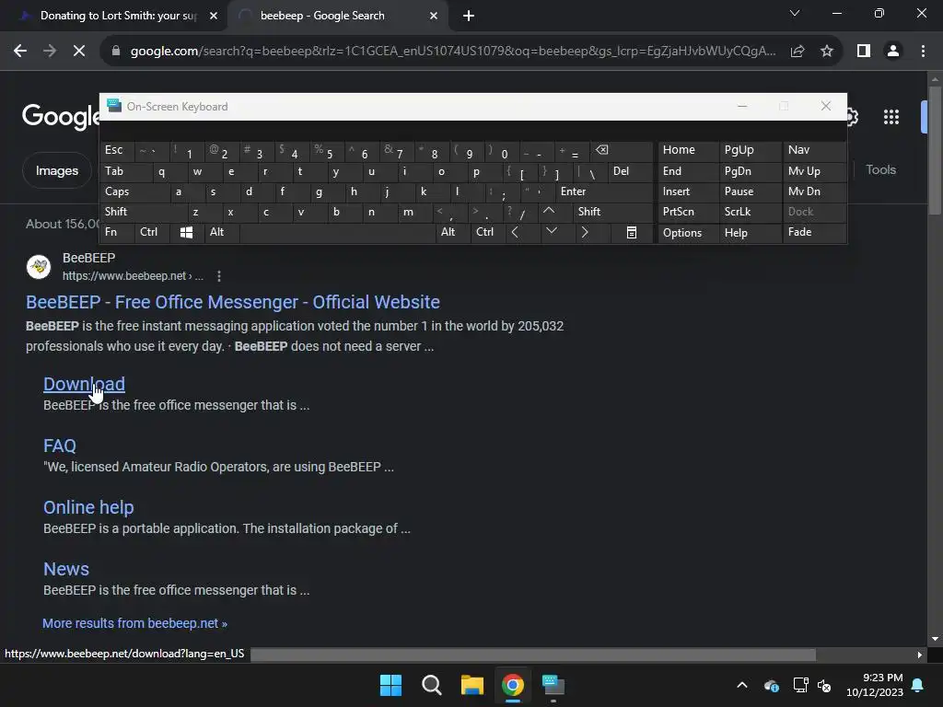Close the beebeep Google Search tab
Image resolution: width=943 pixels, height=707 pixels.
pyautogui.click(x=434, y=17)
